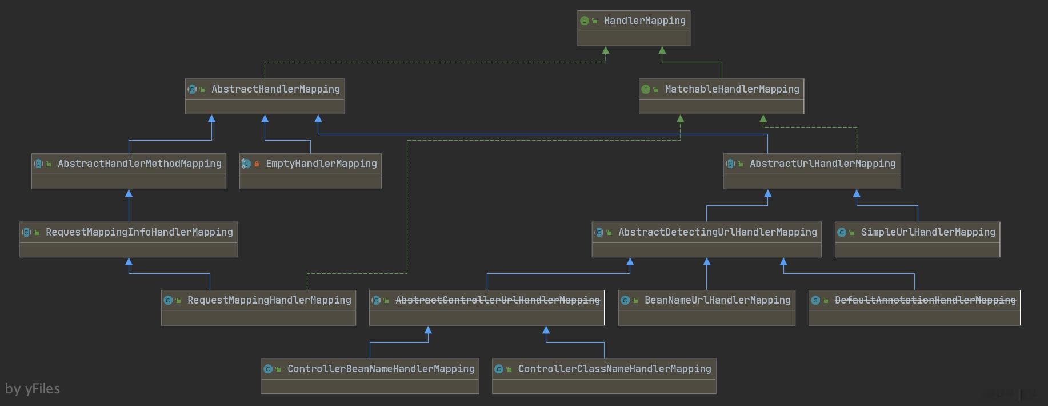The width and height of the screenshot is (1048, 406).
Task: Click the MatchableHandlerMapping interface icon
Action: 646,89
